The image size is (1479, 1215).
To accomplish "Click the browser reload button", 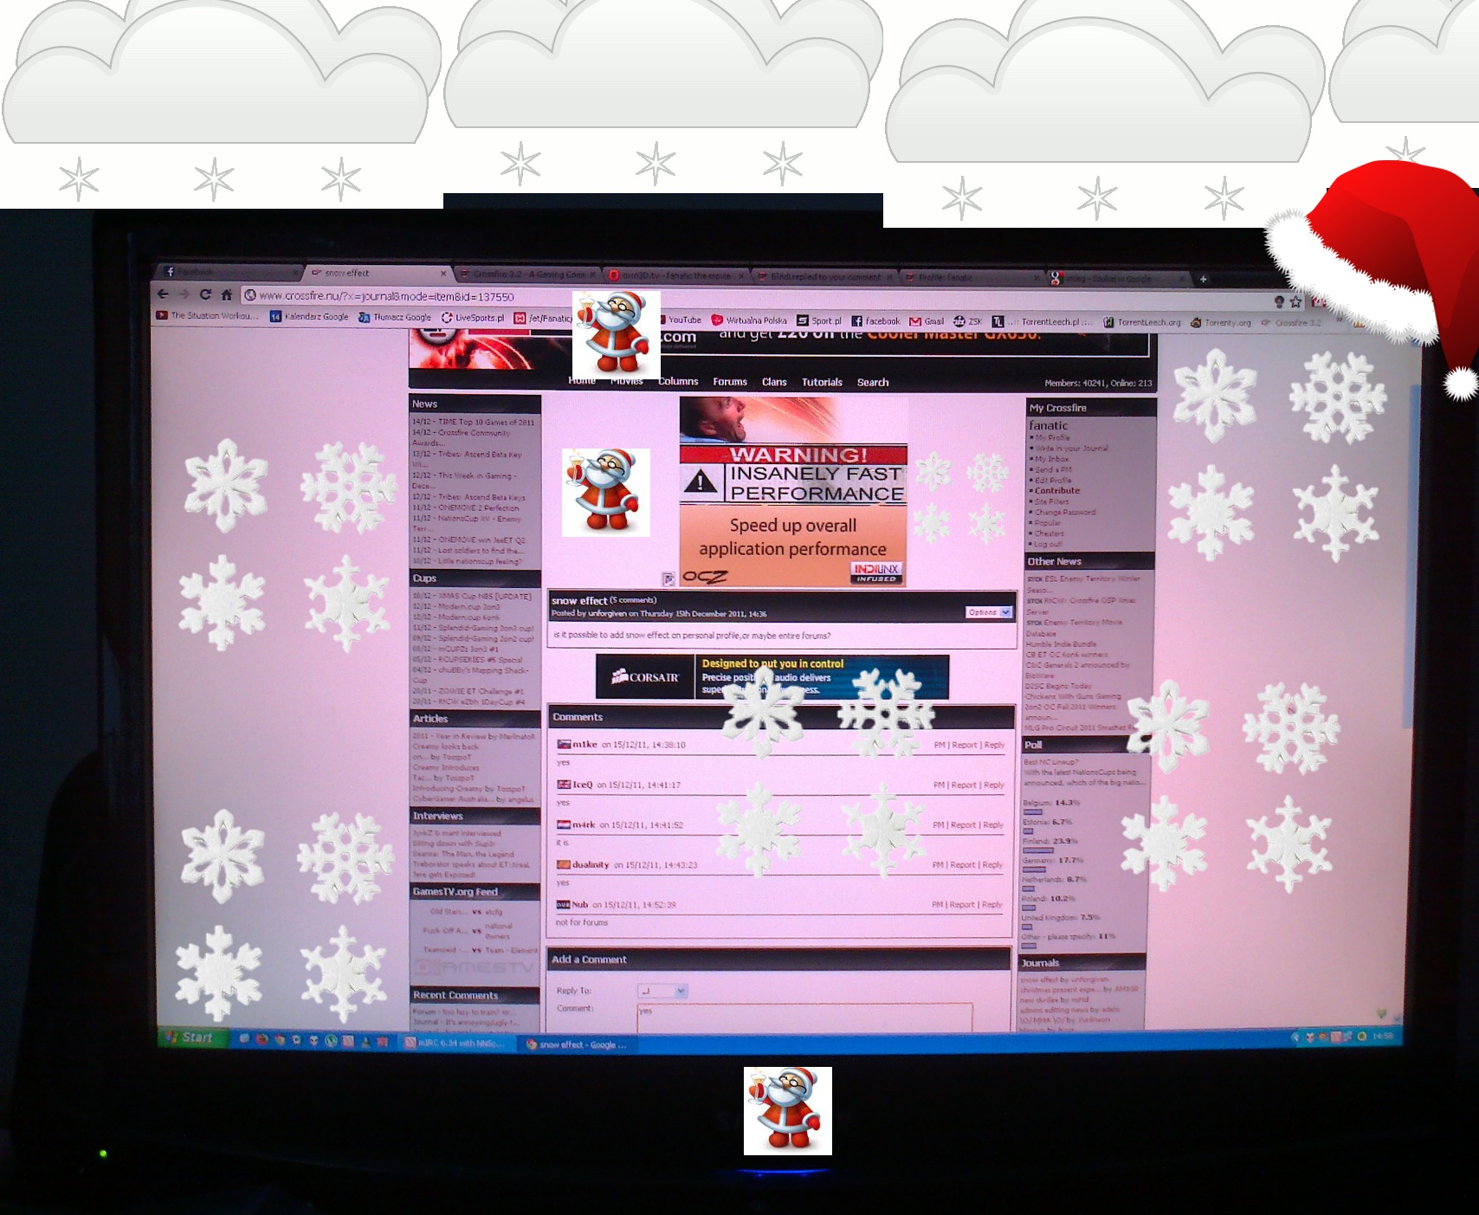I will 205,294.
